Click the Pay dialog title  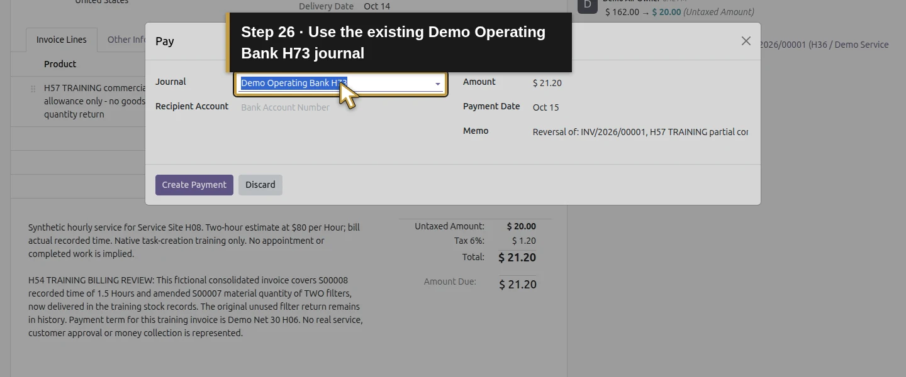(165, 41)
